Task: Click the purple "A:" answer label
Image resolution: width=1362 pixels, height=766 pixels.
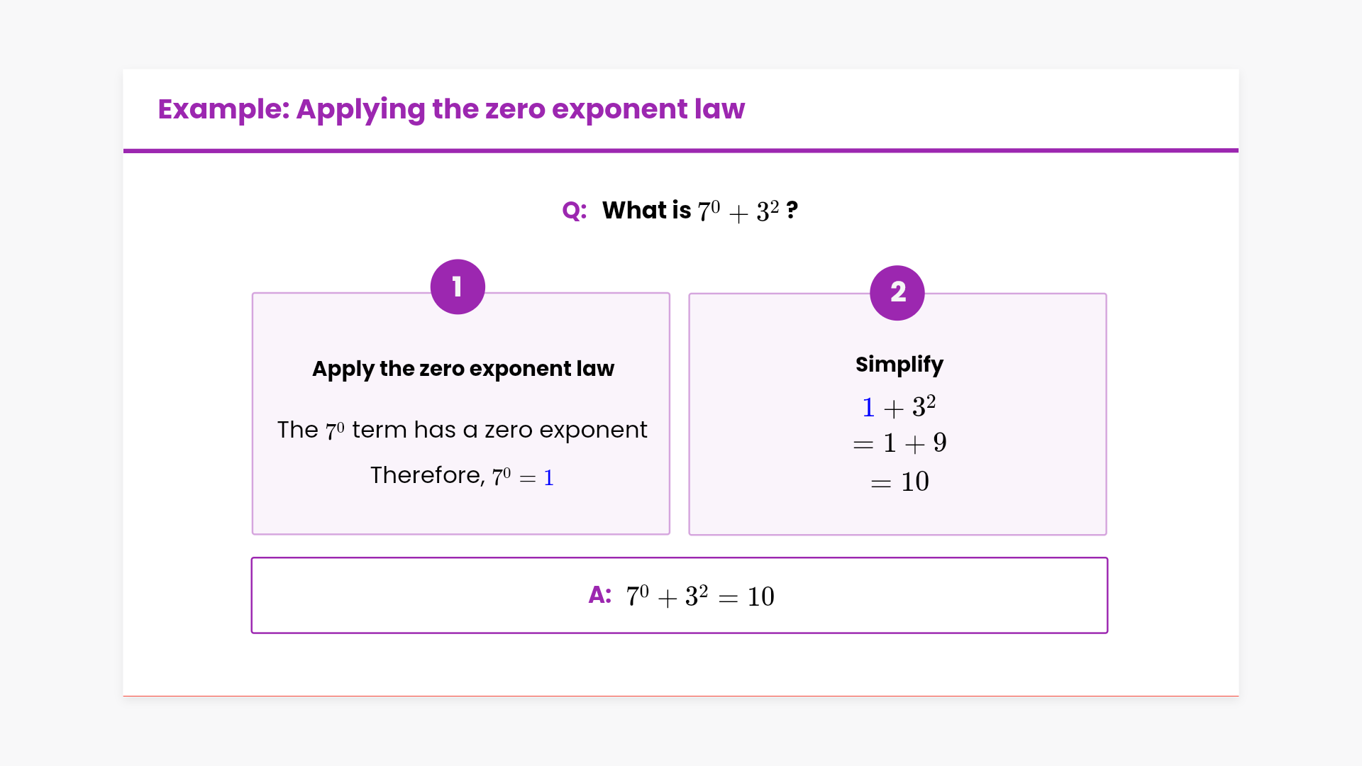Action: click(599, 595)
